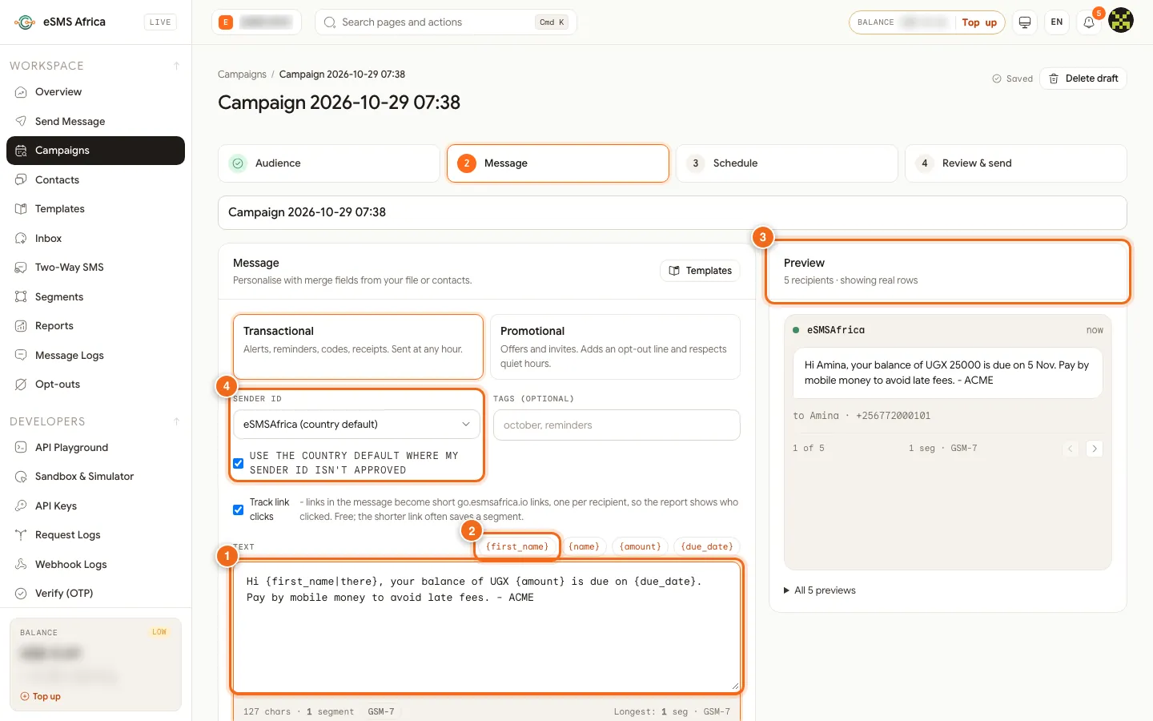Click Top up in the header balance pill
Image resolution: width=1153 pixels, height=721 pixels.
(x=979, y=22)
